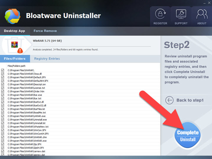Uncheck the RarExt.dll checkbox

pos(3,102)
